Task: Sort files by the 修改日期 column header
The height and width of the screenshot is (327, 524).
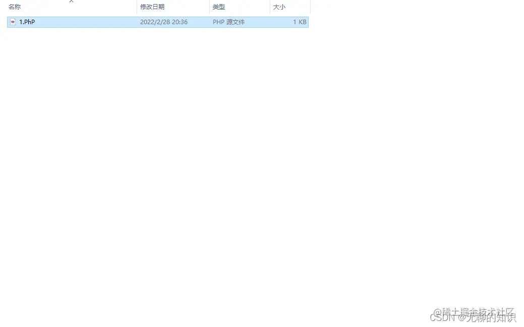Action: (152, 7)
